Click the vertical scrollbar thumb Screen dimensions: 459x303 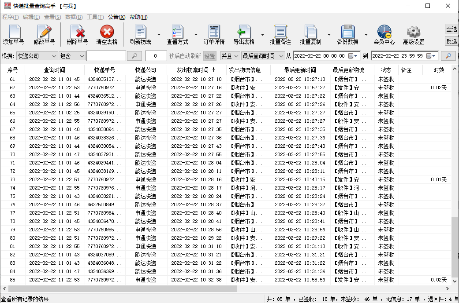click(x=454, y=247)
